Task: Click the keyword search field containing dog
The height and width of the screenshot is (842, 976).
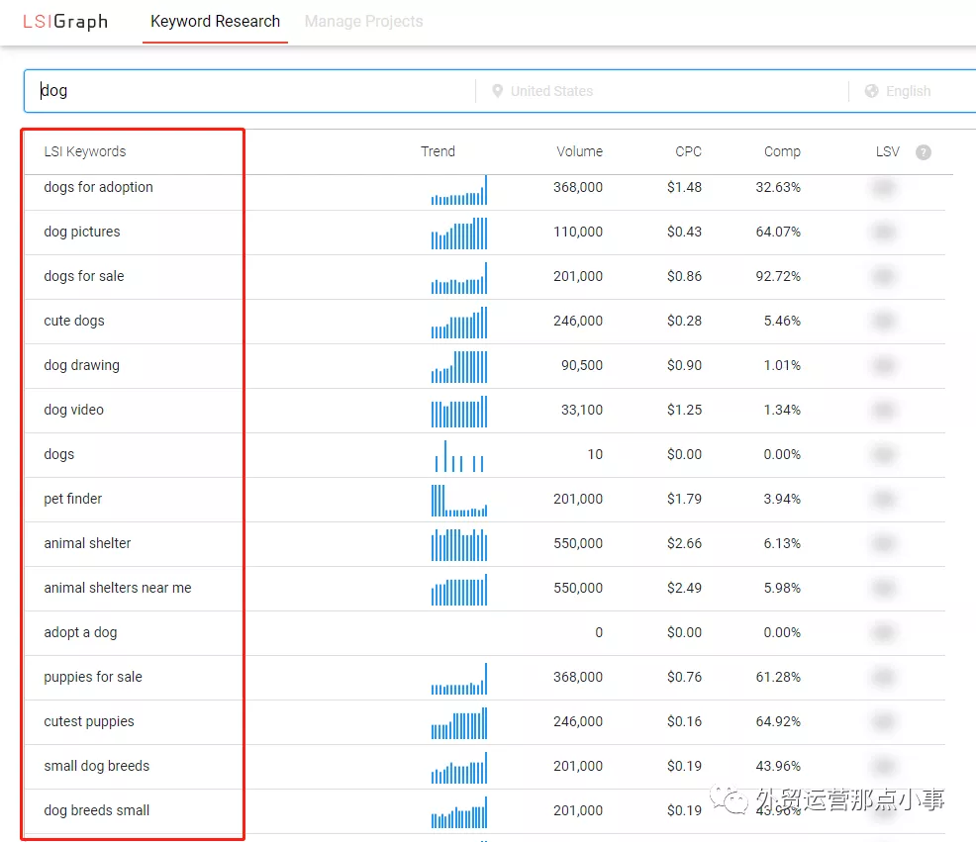Action: click(247, 91)
